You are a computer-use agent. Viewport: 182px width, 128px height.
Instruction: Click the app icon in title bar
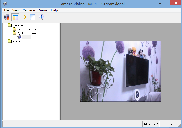[5, 4]
